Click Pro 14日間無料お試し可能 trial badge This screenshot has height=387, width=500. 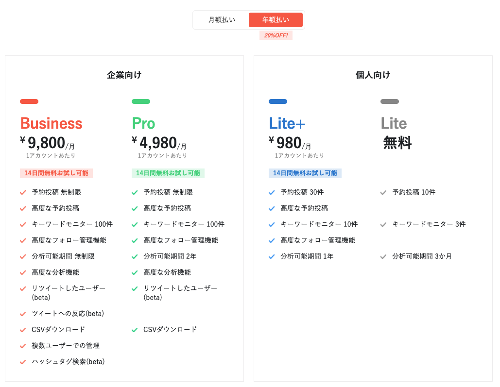[168, 173]
